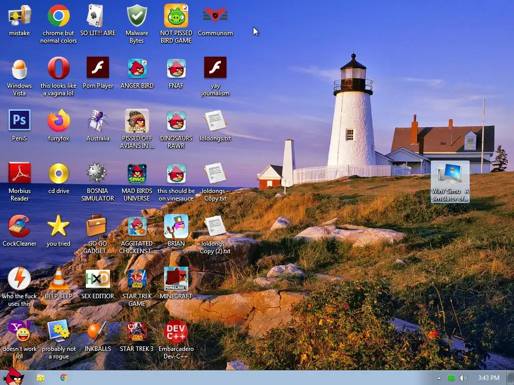This screenshot has height=385, width=514.
Task: Open 'PISSED OFF AVIANS IN' Seasons icon
Action: pyautogui.click(x=137, y=121)
